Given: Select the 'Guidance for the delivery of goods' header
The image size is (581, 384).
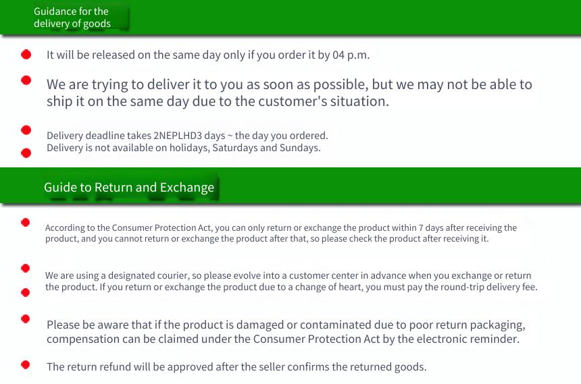Looking at the screenshot, I should point(72,18).
